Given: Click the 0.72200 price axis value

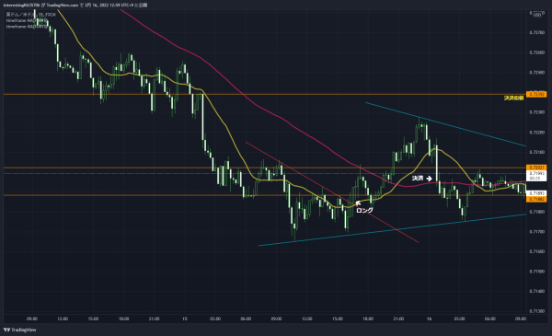Looking at the screenshot, I should (537, 133).
